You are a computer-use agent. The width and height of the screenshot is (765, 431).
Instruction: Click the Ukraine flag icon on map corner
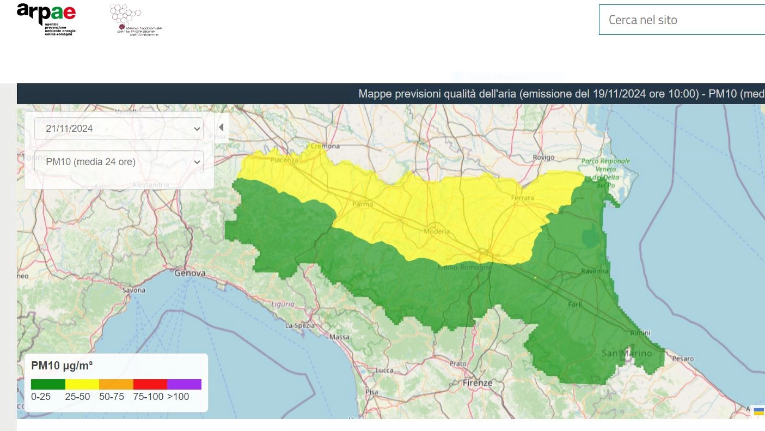[759, 412]
